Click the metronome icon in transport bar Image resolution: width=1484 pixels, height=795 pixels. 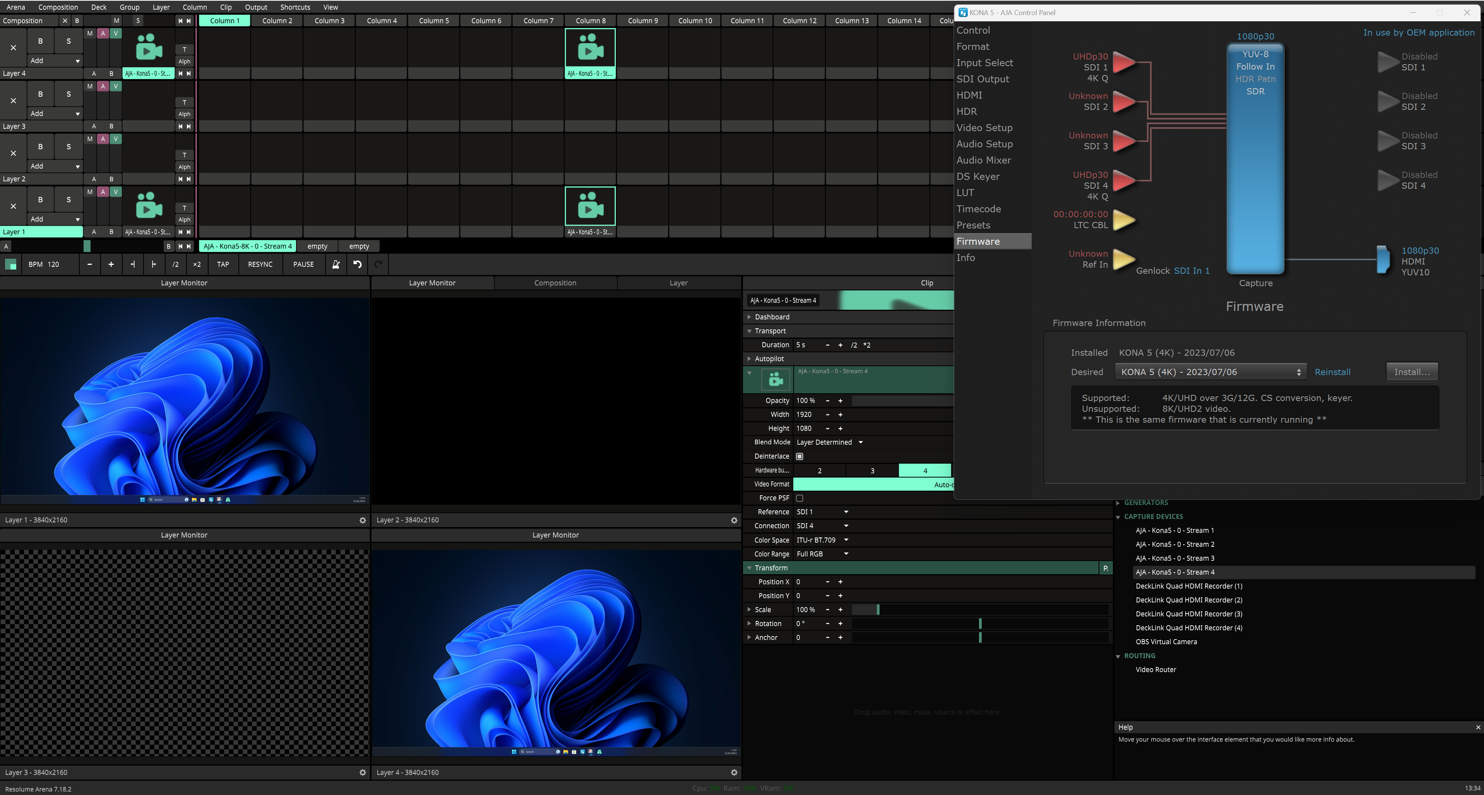336,264
